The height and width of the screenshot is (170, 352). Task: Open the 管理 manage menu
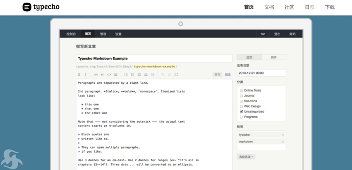103,34
